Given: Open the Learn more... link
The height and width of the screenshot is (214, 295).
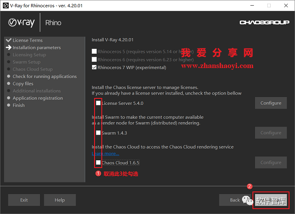Looking at the screenshot, I should tap(105, 153).
